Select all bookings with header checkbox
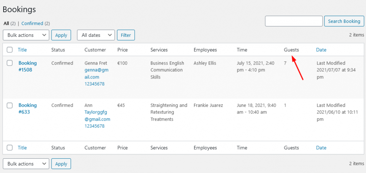 10,50
